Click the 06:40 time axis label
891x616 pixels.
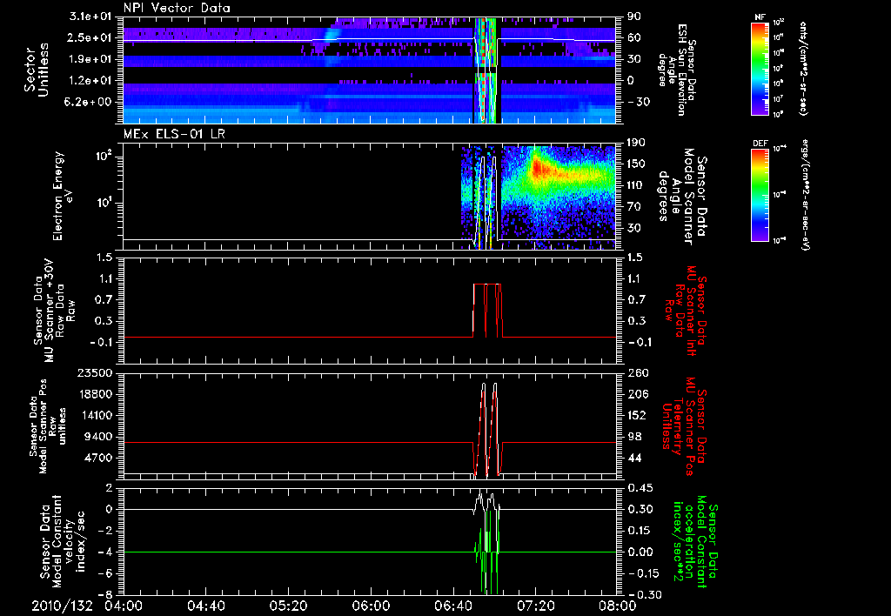pos(452,606)
